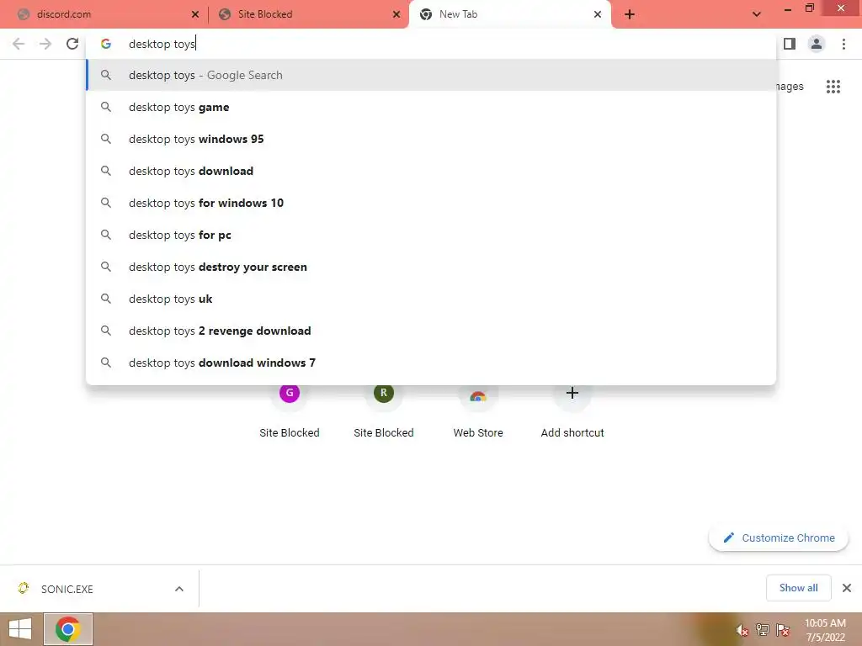Switch to the discord.com tab
Screen dimensions: 862x646
(104, 14)
